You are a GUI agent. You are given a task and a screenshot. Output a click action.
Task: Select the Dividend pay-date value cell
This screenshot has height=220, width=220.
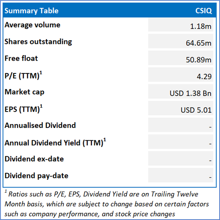210,177
